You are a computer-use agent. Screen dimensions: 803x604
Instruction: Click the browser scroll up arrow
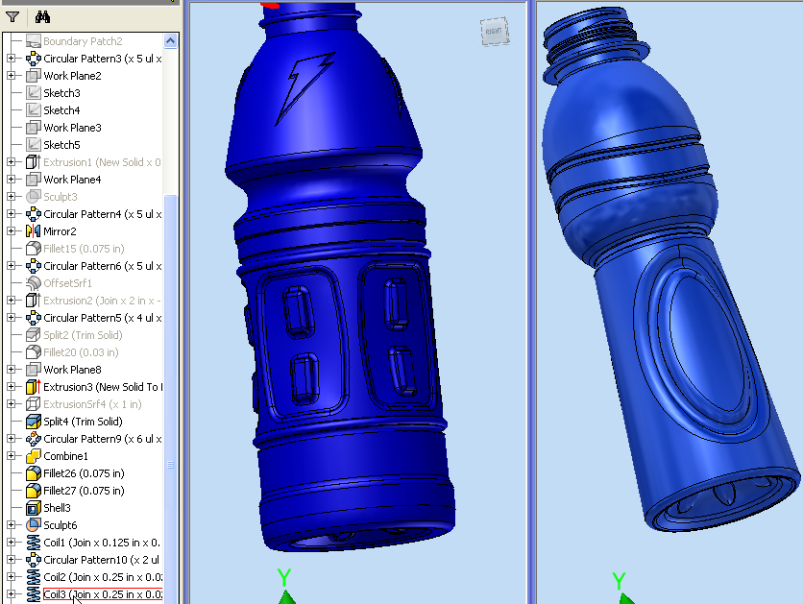click(x=171, y=41)
